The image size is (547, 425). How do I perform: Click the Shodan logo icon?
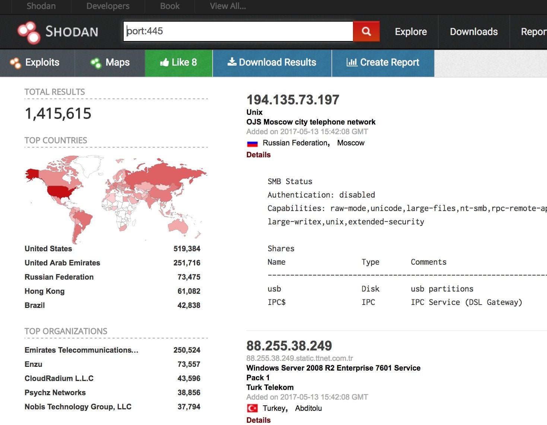click(29, 32)
